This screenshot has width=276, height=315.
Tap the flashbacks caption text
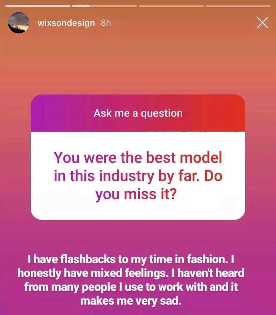(x=131, y=280)
